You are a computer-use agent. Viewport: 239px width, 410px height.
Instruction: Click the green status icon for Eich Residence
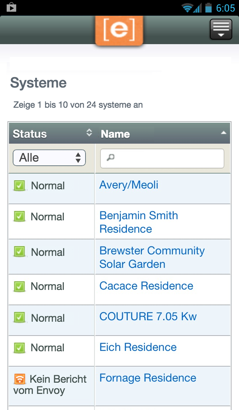[x=19, y=348]
